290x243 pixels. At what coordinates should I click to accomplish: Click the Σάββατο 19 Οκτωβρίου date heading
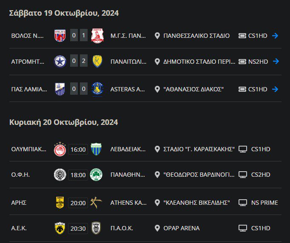(64, 13)
